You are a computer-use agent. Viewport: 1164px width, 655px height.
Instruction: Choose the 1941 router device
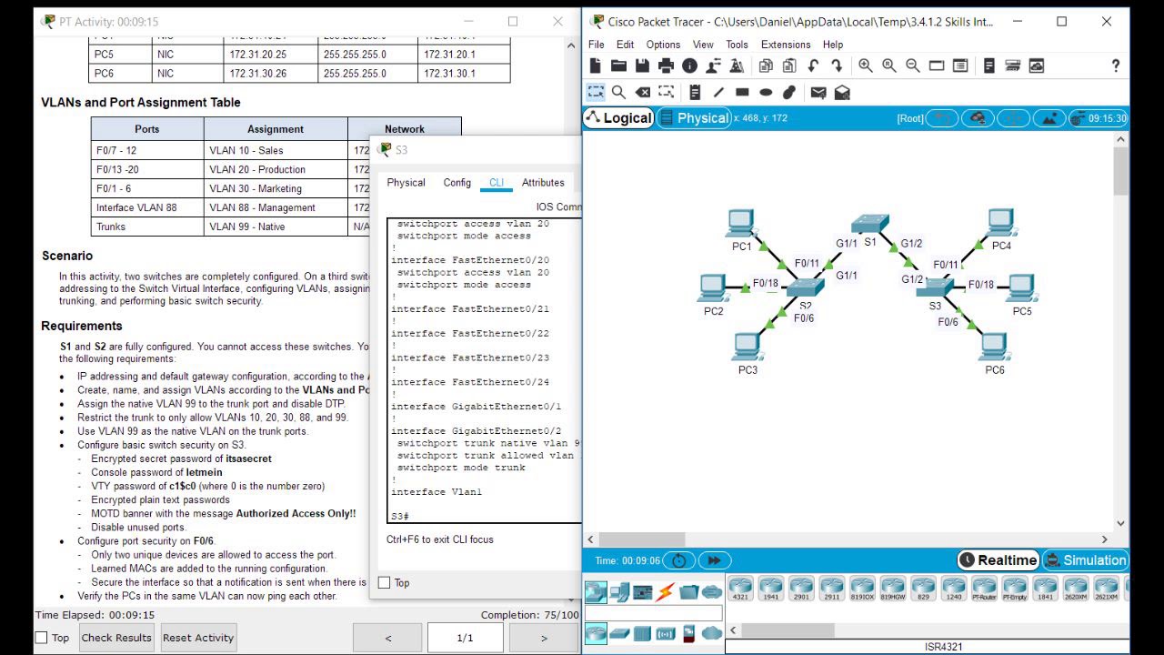pyautogui.click(x=771, y=588)
